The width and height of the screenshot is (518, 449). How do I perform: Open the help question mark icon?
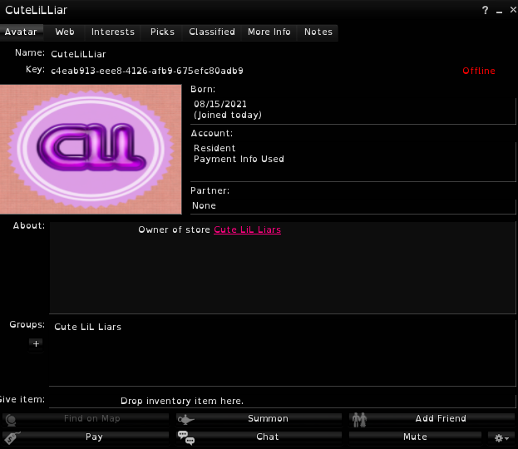pyautogui.click(x=485, y=10)
